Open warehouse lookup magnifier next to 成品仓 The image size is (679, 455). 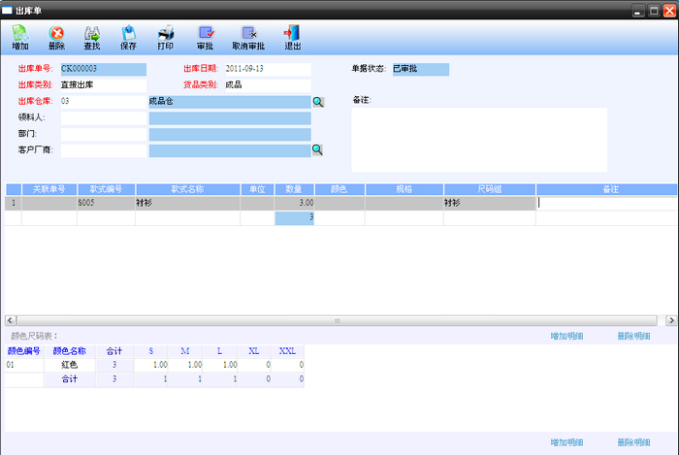[x=317, y=101]
